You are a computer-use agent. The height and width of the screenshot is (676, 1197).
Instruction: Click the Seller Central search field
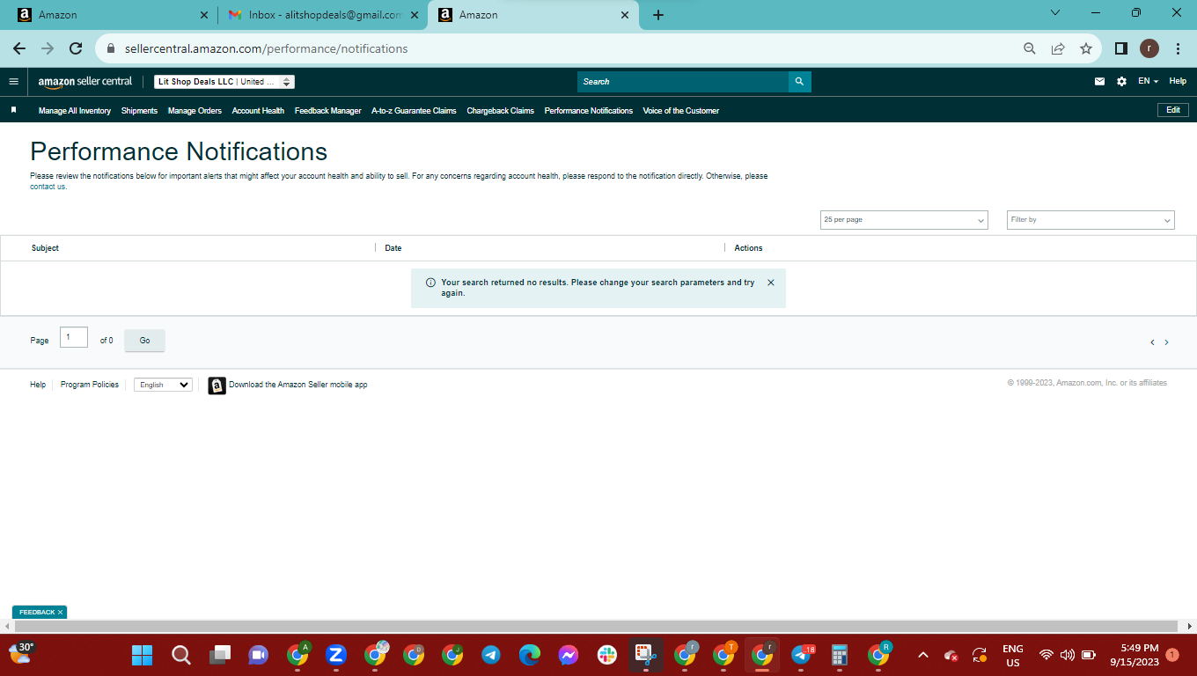click(683, 81)
